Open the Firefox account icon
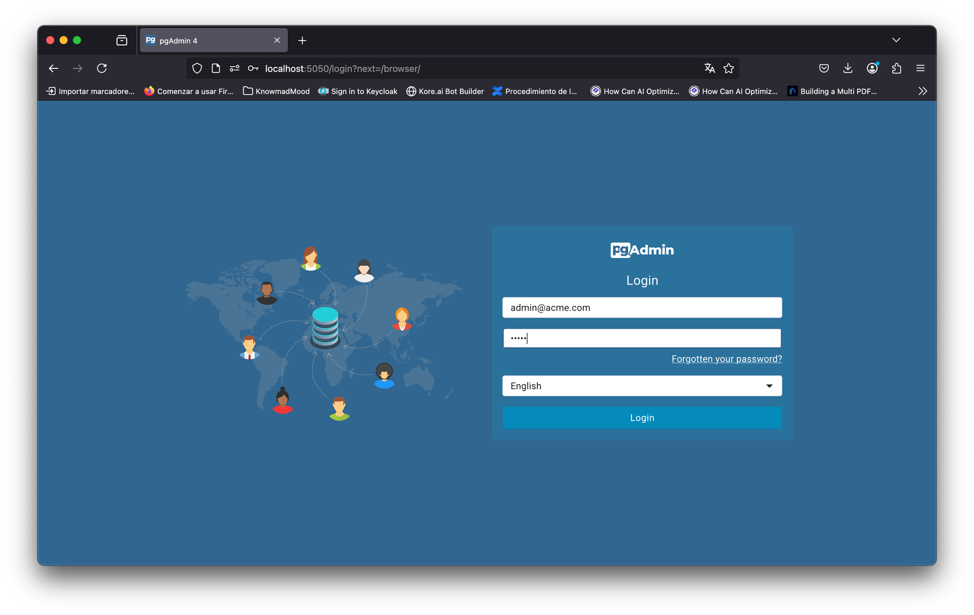Image resolution: width=974 pixels, height=615 pixels. pyautogui.click(x=872, y=69)
